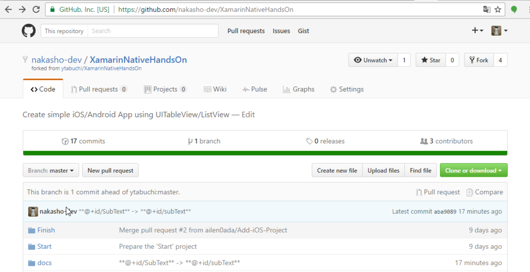View the 1 branch list
This screenshot has width=530, height=272.
pyautogui.click(x=204, y=141)
